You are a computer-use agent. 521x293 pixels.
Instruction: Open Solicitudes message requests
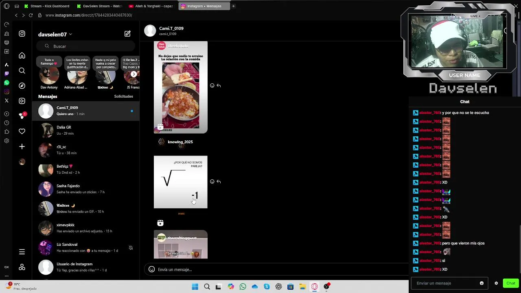point(123,96)
